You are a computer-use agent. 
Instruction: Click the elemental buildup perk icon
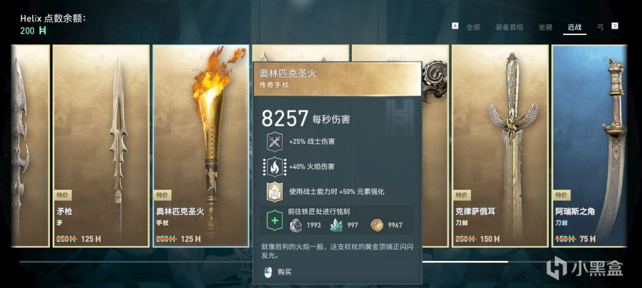pos(274,191)
